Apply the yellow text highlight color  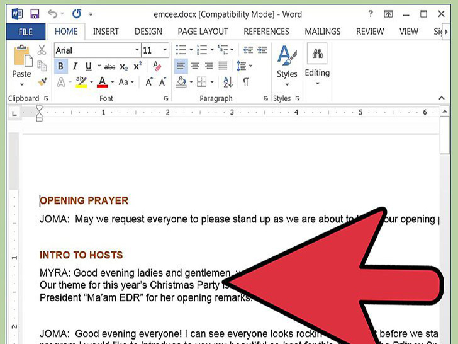point(81,82)
